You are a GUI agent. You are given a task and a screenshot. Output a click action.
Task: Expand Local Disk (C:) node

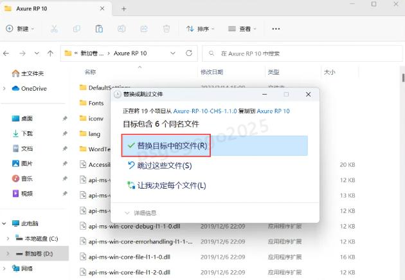(8, 238)
